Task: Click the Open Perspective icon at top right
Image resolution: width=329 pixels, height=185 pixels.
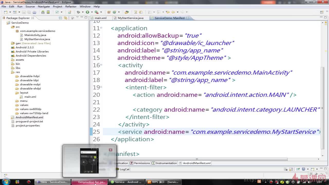Action: [322, 12]
